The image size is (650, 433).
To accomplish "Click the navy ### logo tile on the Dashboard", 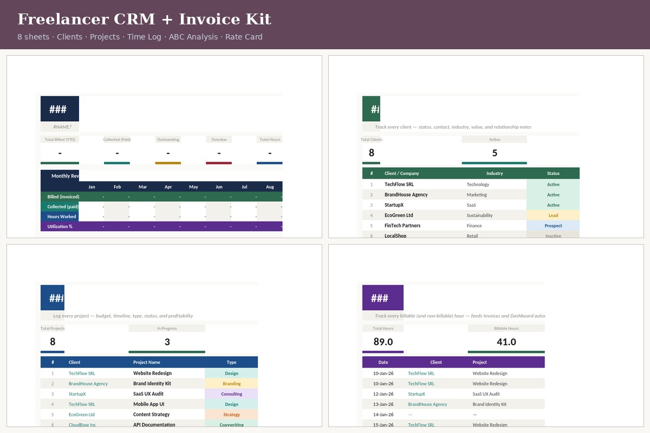I will click(x=60, y=108).
